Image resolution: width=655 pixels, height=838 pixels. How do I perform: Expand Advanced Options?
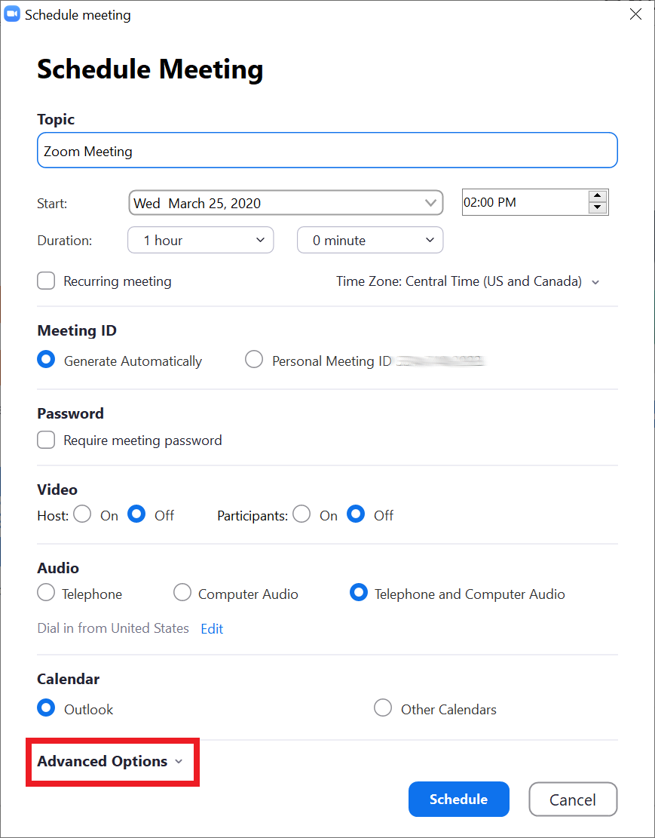click(110, 761)
